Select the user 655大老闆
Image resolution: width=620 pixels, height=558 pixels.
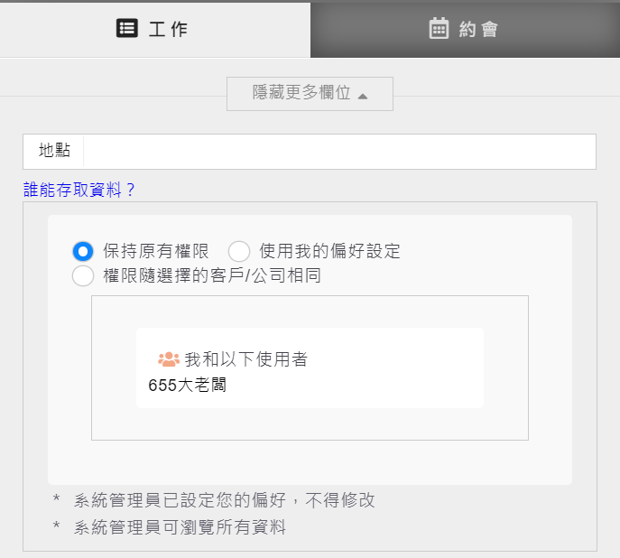pyautogui.click(x=187, y=386)
